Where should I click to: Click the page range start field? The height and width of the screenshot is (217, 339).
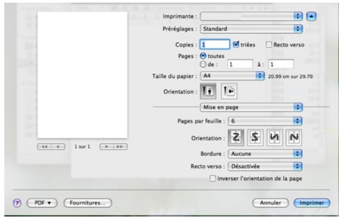pyautogui.click(x=240, y=64)
